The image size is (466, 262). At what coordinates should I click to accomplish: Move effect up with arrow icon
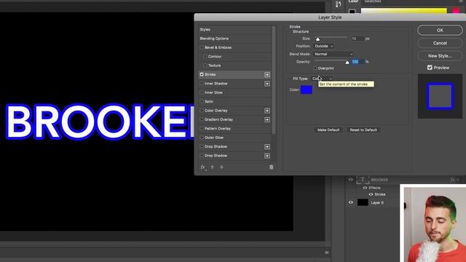pos(212,167)
